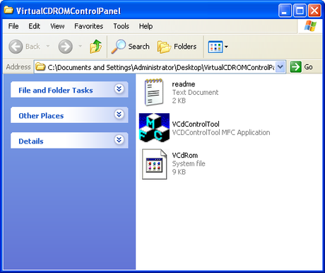Open the Favorites menu
The image size is (325, 273).
(x=89, y=26)
